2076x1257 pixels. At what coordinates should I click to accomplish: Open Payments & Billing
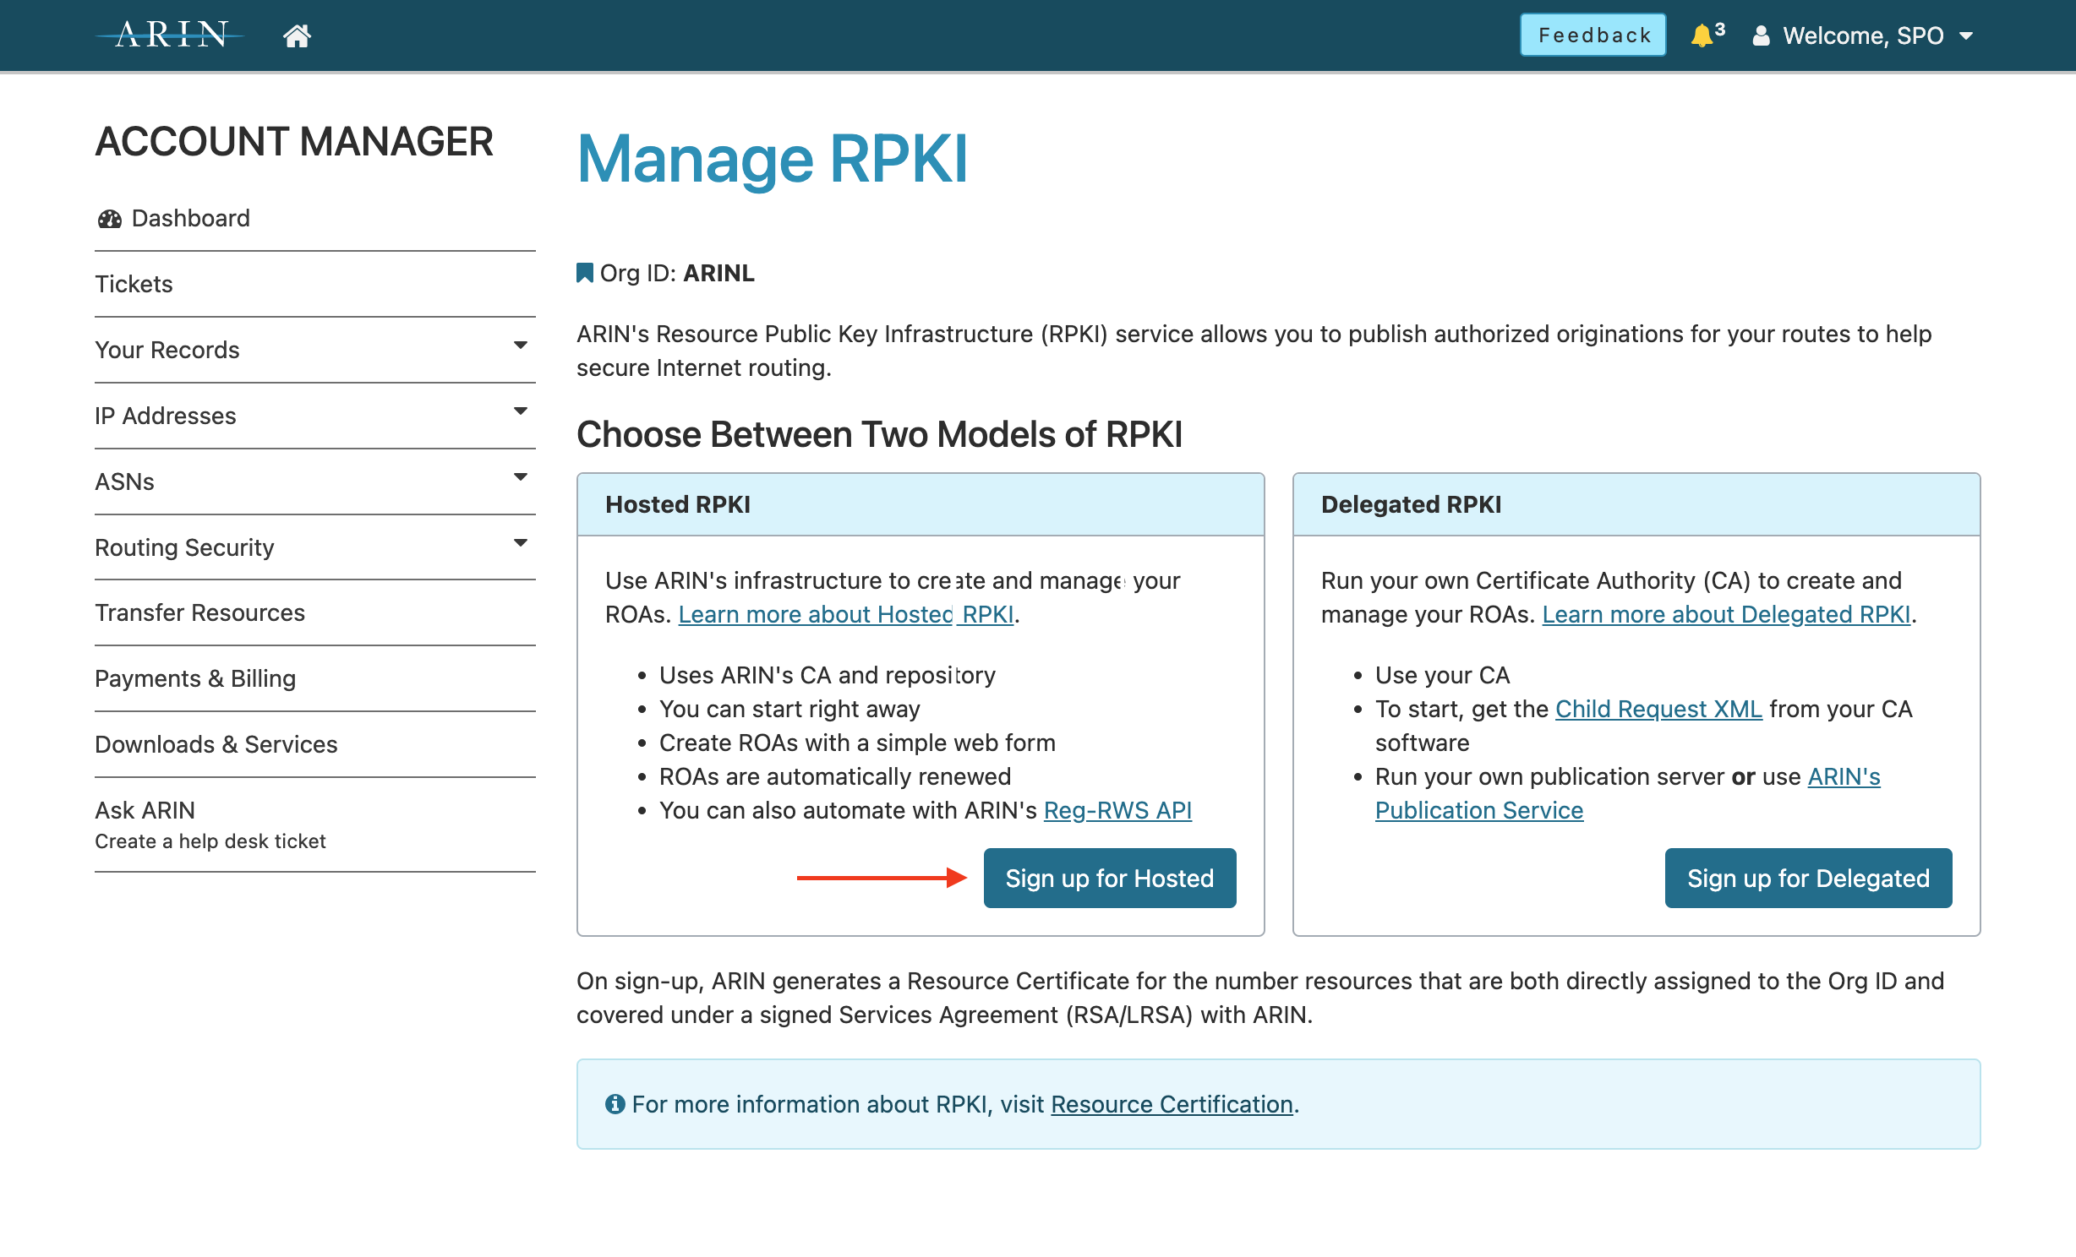[x=315, y=678]
